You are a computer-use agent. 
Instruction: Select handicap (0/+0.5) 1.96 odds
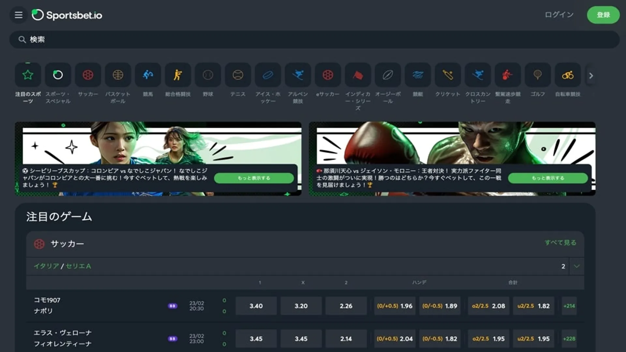coord(395,306)
